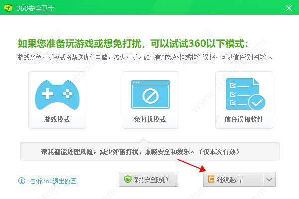299x199 pixels.
Task: Choose the 游戏模式 label
Action: pos(57,120)
